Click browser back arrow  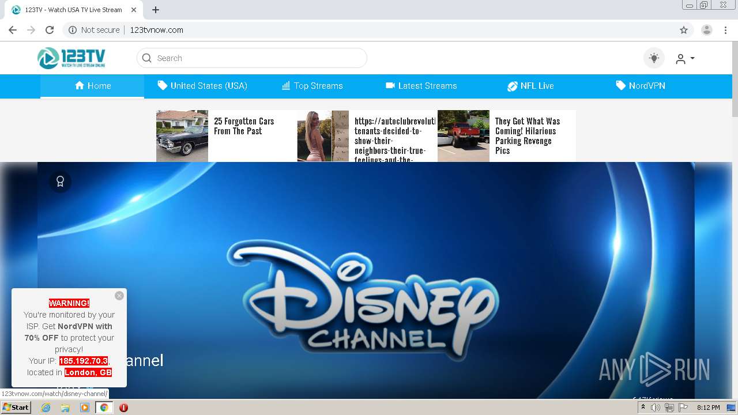point(13,30)
